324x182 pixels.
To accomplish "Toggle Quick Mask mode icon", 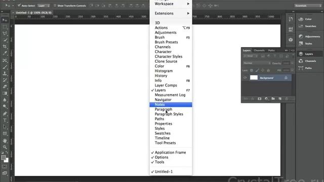I will point(5,166).
